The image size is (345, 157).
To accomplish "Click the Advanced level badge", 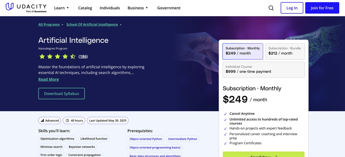I will [x=50, y=120].
